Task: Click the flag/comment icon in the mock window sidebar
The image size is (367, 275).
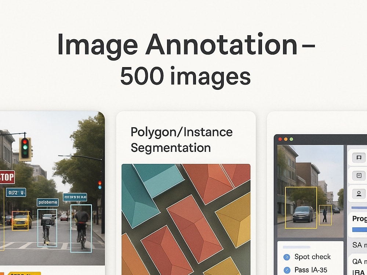Action: click(x=359, y=157)
